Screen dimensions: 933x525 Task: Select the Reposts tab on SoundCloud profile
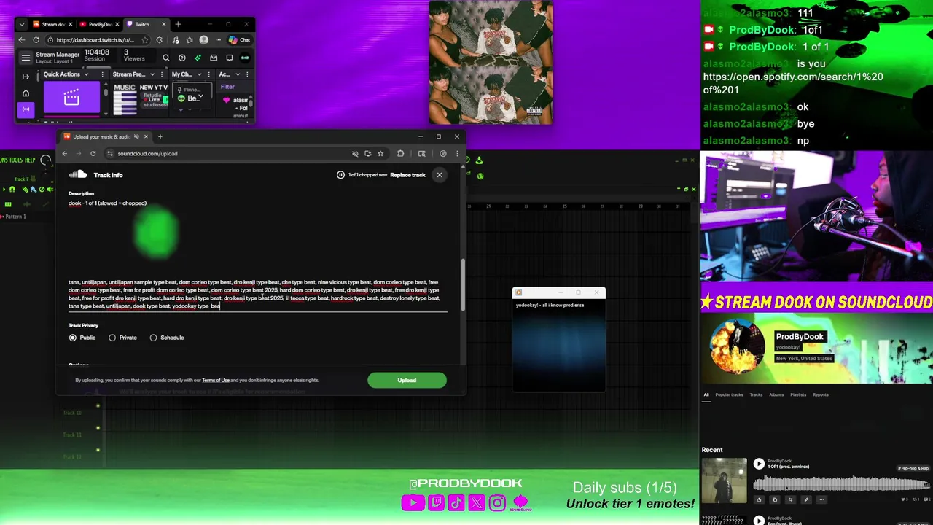click(821, 394)
